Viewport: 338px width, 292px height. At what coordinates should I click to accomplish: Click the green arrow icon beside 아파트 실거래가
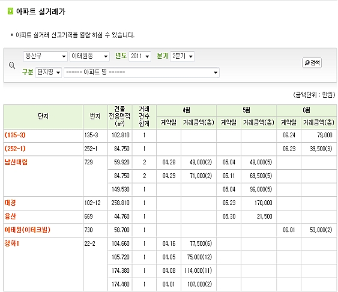pyautogui.click(x=10, y=11)
